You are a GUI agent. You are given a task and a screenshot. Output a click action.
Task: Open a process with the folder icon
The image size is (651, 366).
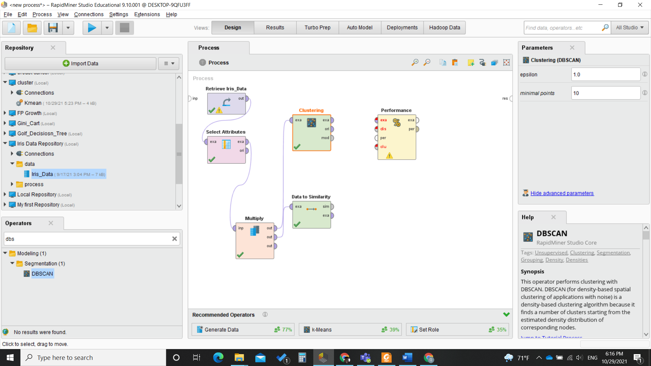(x=32, y=27)
